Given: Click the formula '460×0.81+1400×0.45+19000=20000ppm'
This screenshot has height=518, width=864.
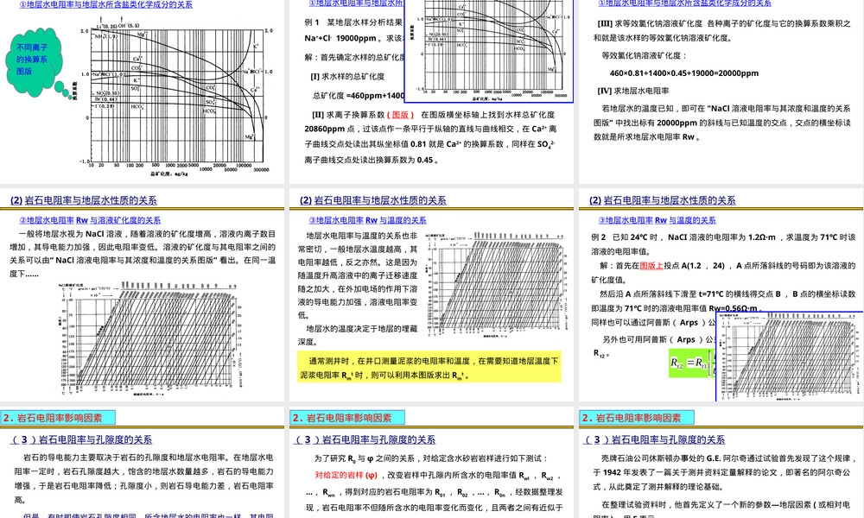Looking at the screenshot, I should click(x=683, y=73).
